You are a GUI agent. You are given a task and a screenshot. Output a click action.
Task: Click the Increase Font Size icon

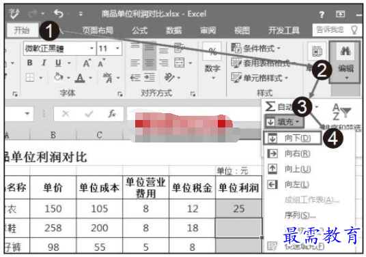coord(87,63)
